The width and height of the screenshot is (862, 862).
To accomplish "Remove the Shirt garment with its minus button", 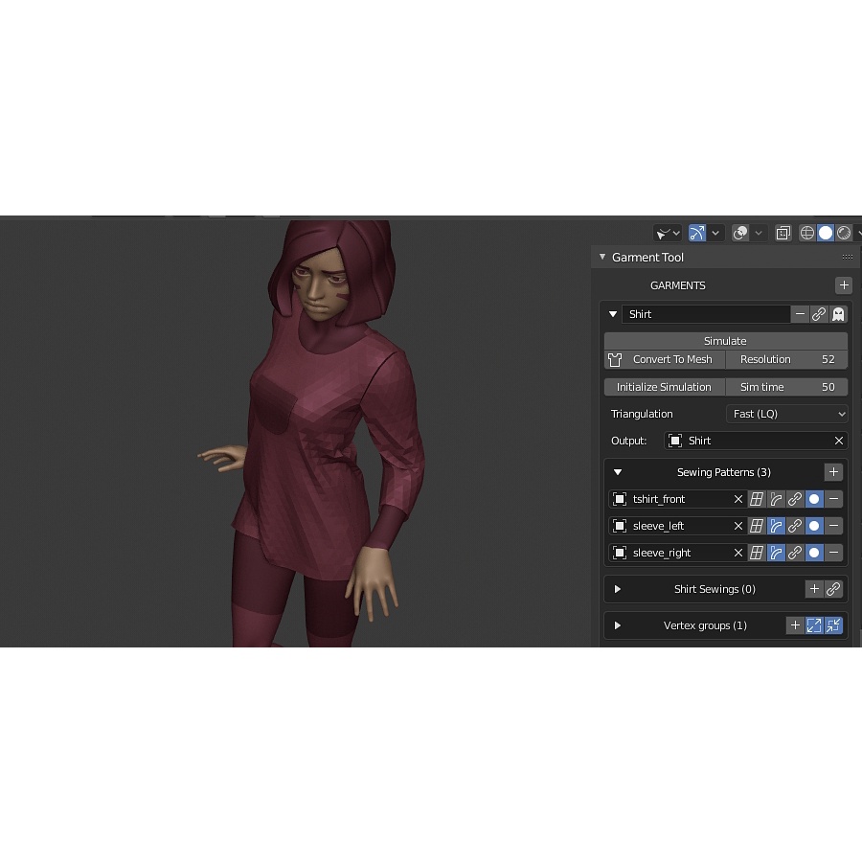I will click(800, 314).
